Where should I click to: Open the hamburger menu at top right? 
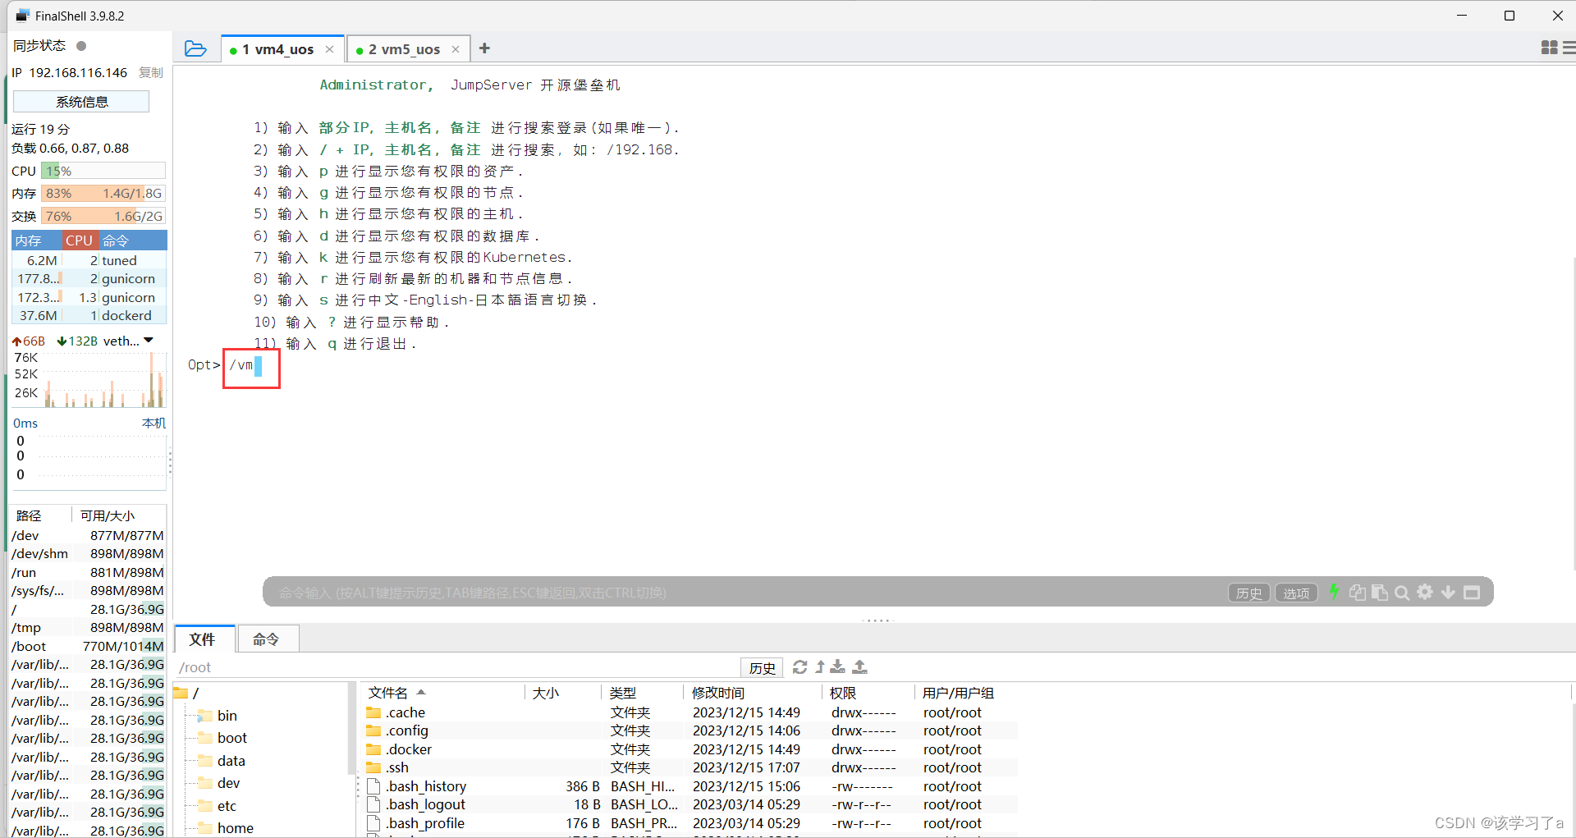point(1569,48)
